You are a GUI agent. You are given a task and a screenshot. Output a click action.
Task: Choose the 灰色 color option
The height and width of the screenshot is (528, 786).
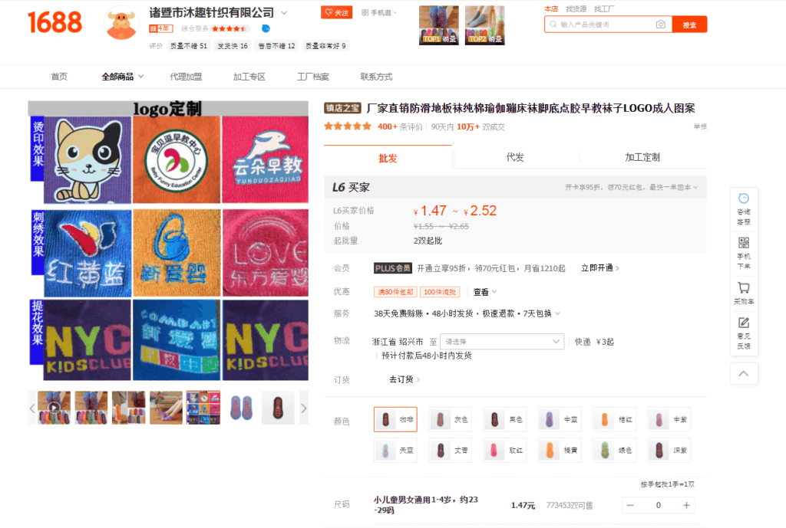tap(450, 419)
